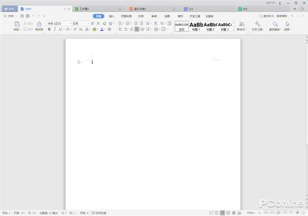Collapse the ribbon with the chevron arrow
Image resolution: width=308 pixels, height=216 pixels.
[x=303, y=16]
